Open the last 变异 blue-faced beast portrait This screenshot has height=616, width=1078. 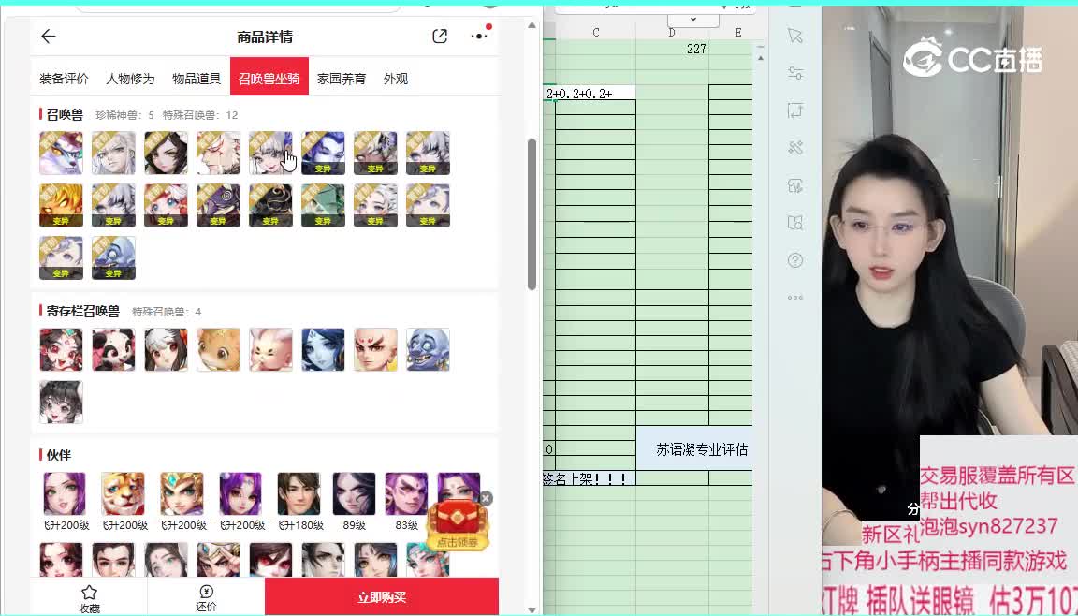(x=113, y=257)
